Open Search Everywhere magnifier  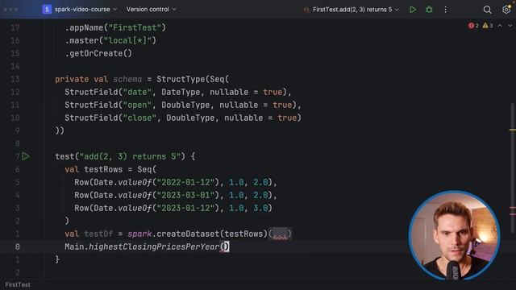point(487,10)
